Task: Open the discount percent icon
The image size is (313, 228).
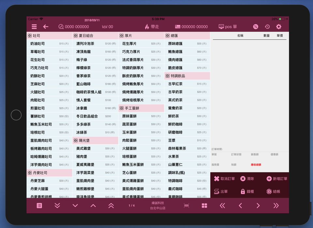Action: point(256,27)
